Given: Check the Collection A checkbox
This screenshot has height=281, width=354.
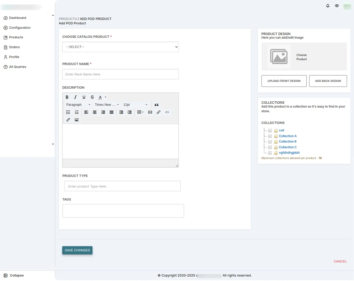Looking at the screenshot, I should pos(270,136).
